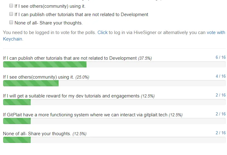Select 'None of all- Share your thoughts' checkbox
The width and height of the screenshot is (227, 155).
point(11,22)
